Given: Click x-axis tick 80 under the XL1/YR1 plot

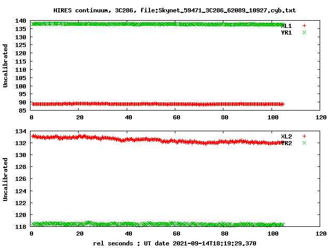Looking at the screenshot, I should [x=225, y=117].
